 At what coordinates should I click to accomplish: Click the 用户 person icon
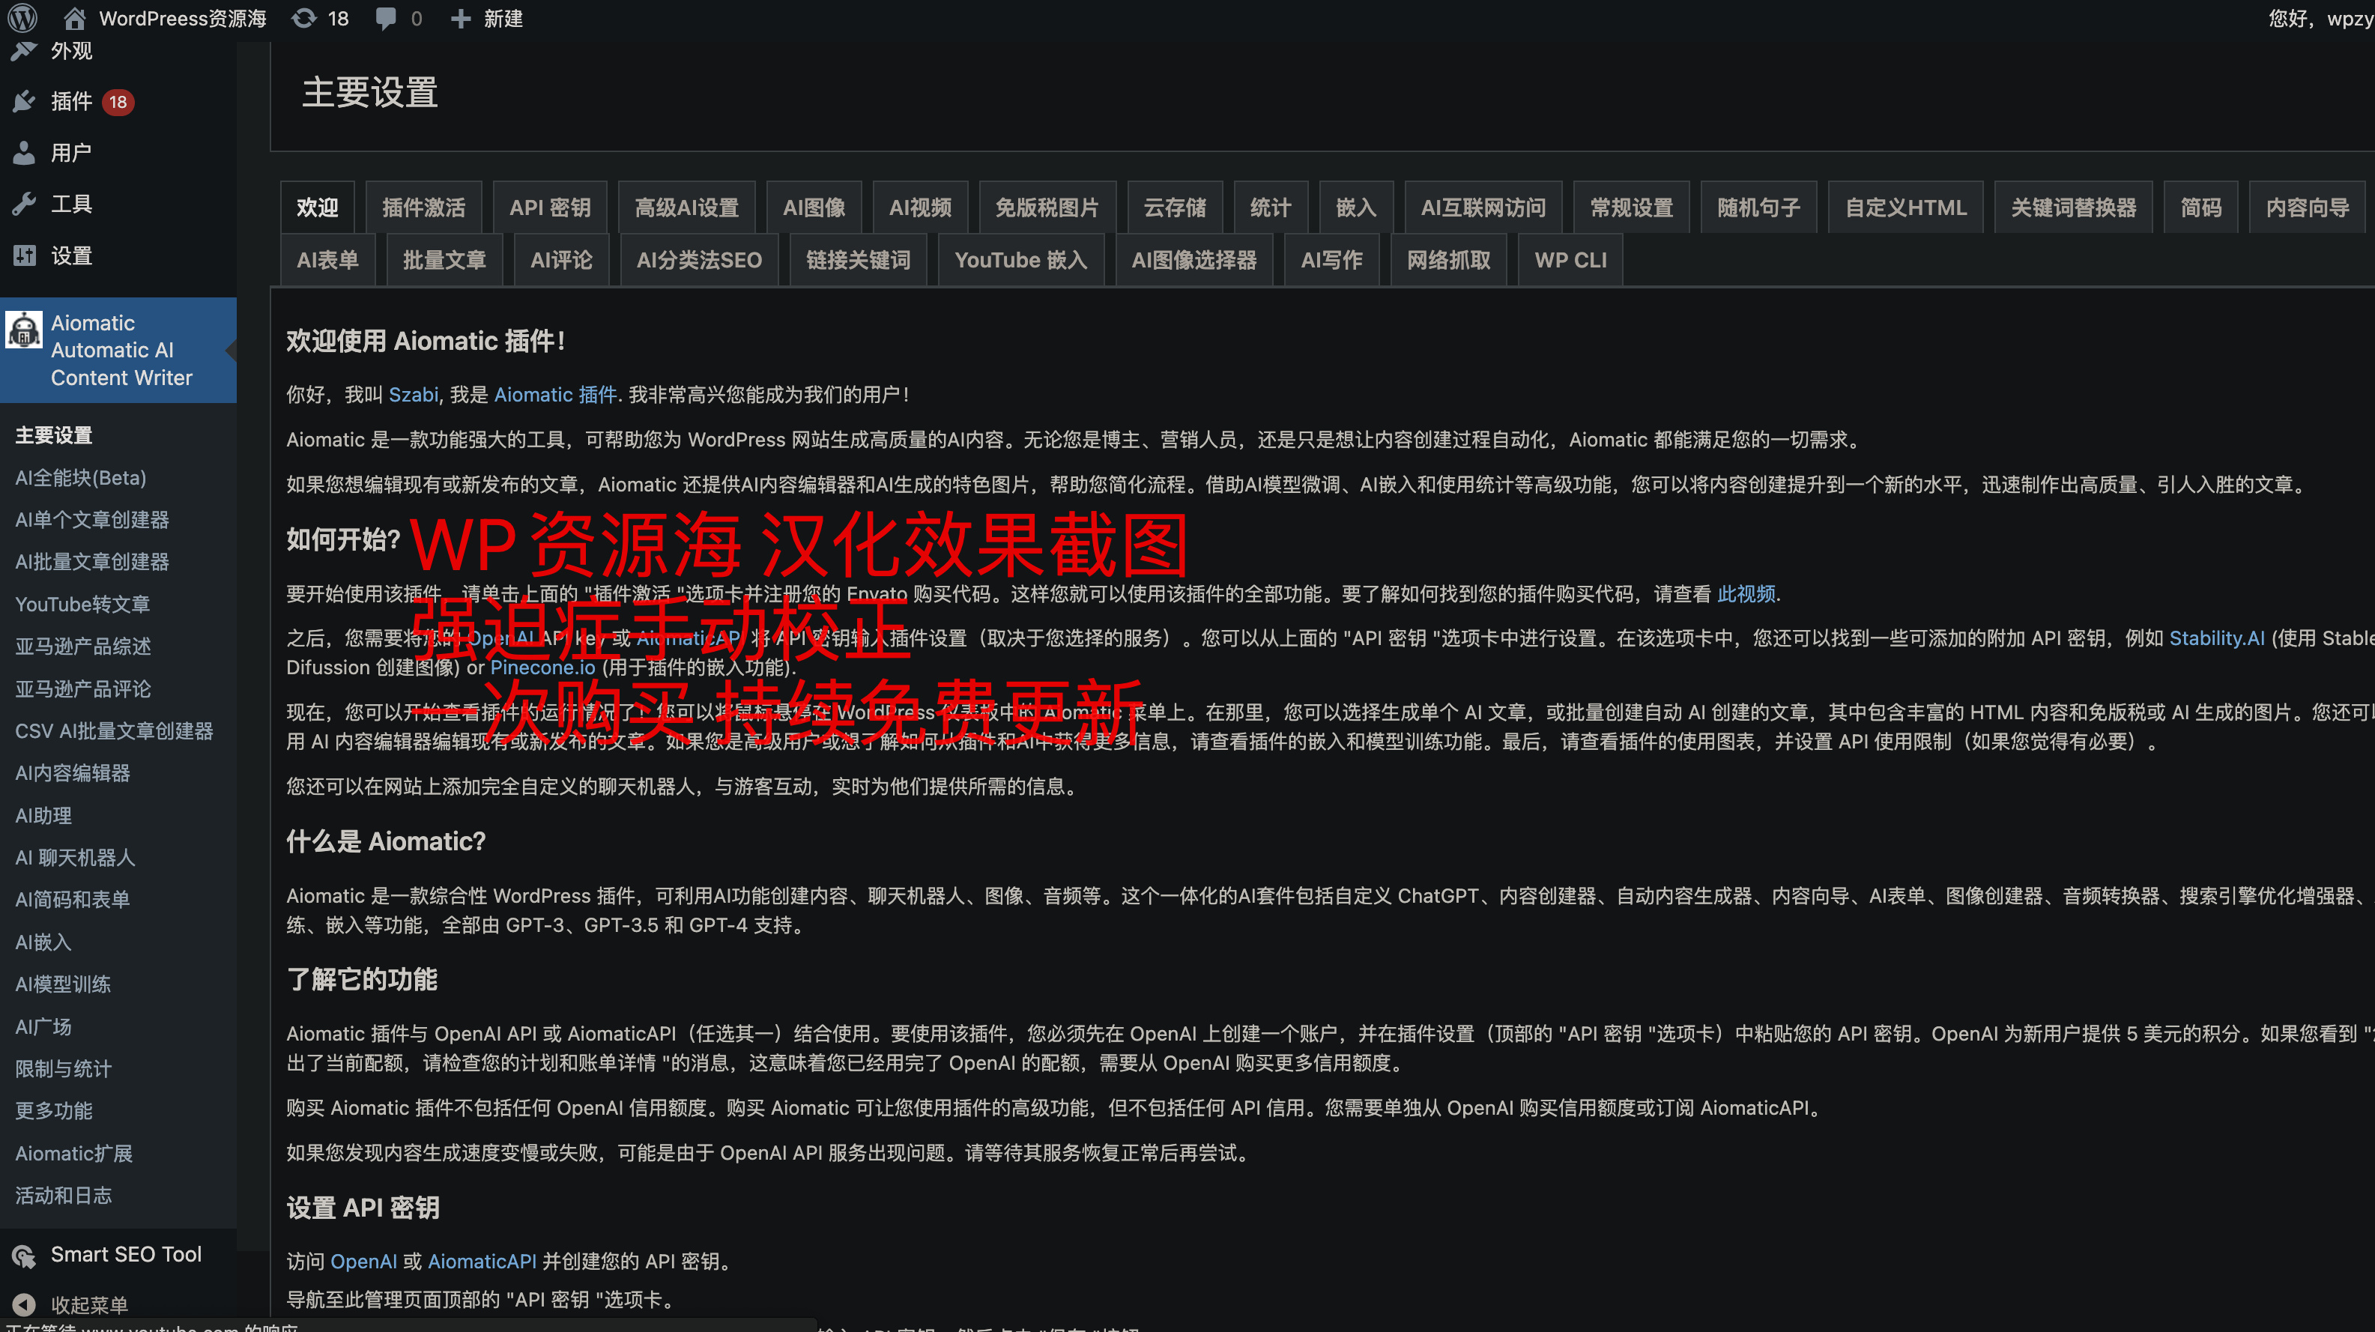[24, 153]
